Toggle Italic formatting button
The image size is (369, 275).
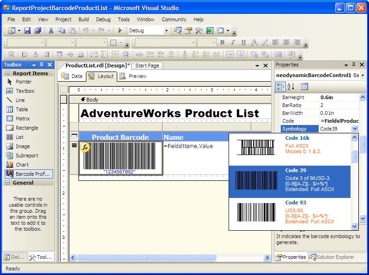click(233, 42)
